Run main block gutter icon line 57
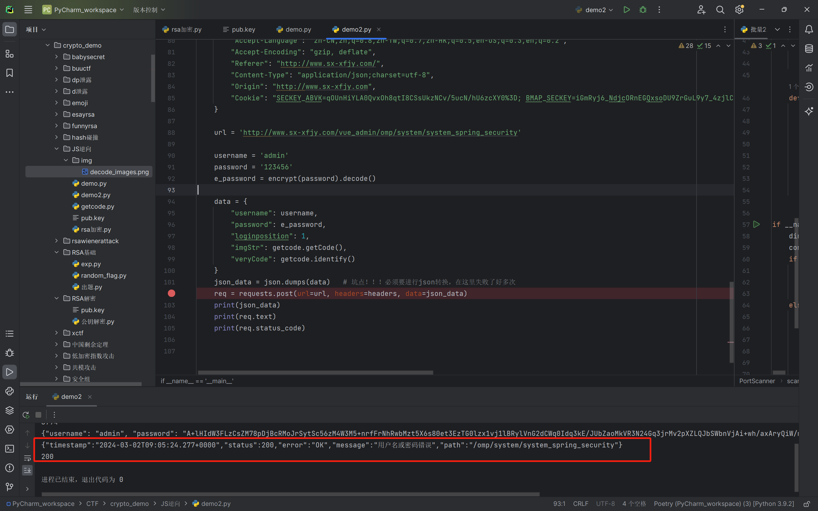This screenshot has width=818, height=511. (x=756, y=224)
